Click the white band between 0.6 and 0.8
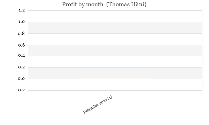Viewport: 209px width, 125px height. coord(115,39)
